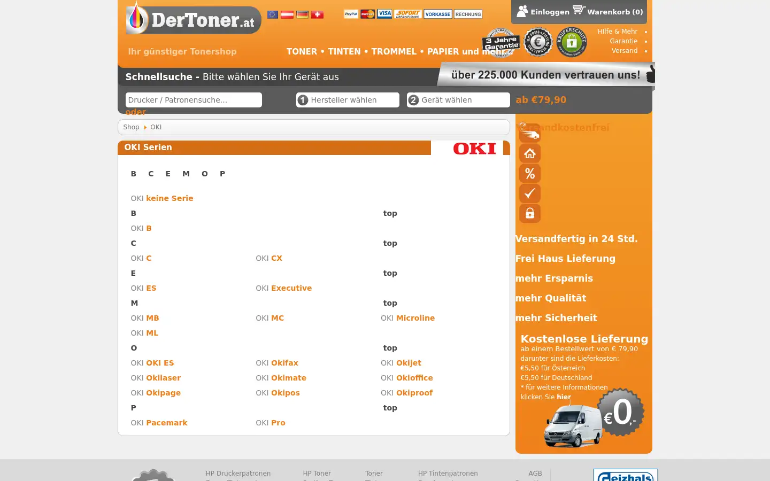Select the German flag icon
This screenshot has width=770, height=481.
[303, 14]
